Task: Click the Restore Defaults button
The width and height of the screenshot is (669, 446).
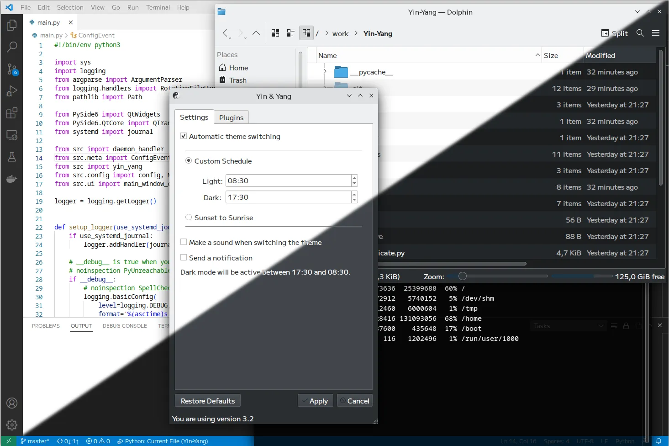Action: [207, 401]
